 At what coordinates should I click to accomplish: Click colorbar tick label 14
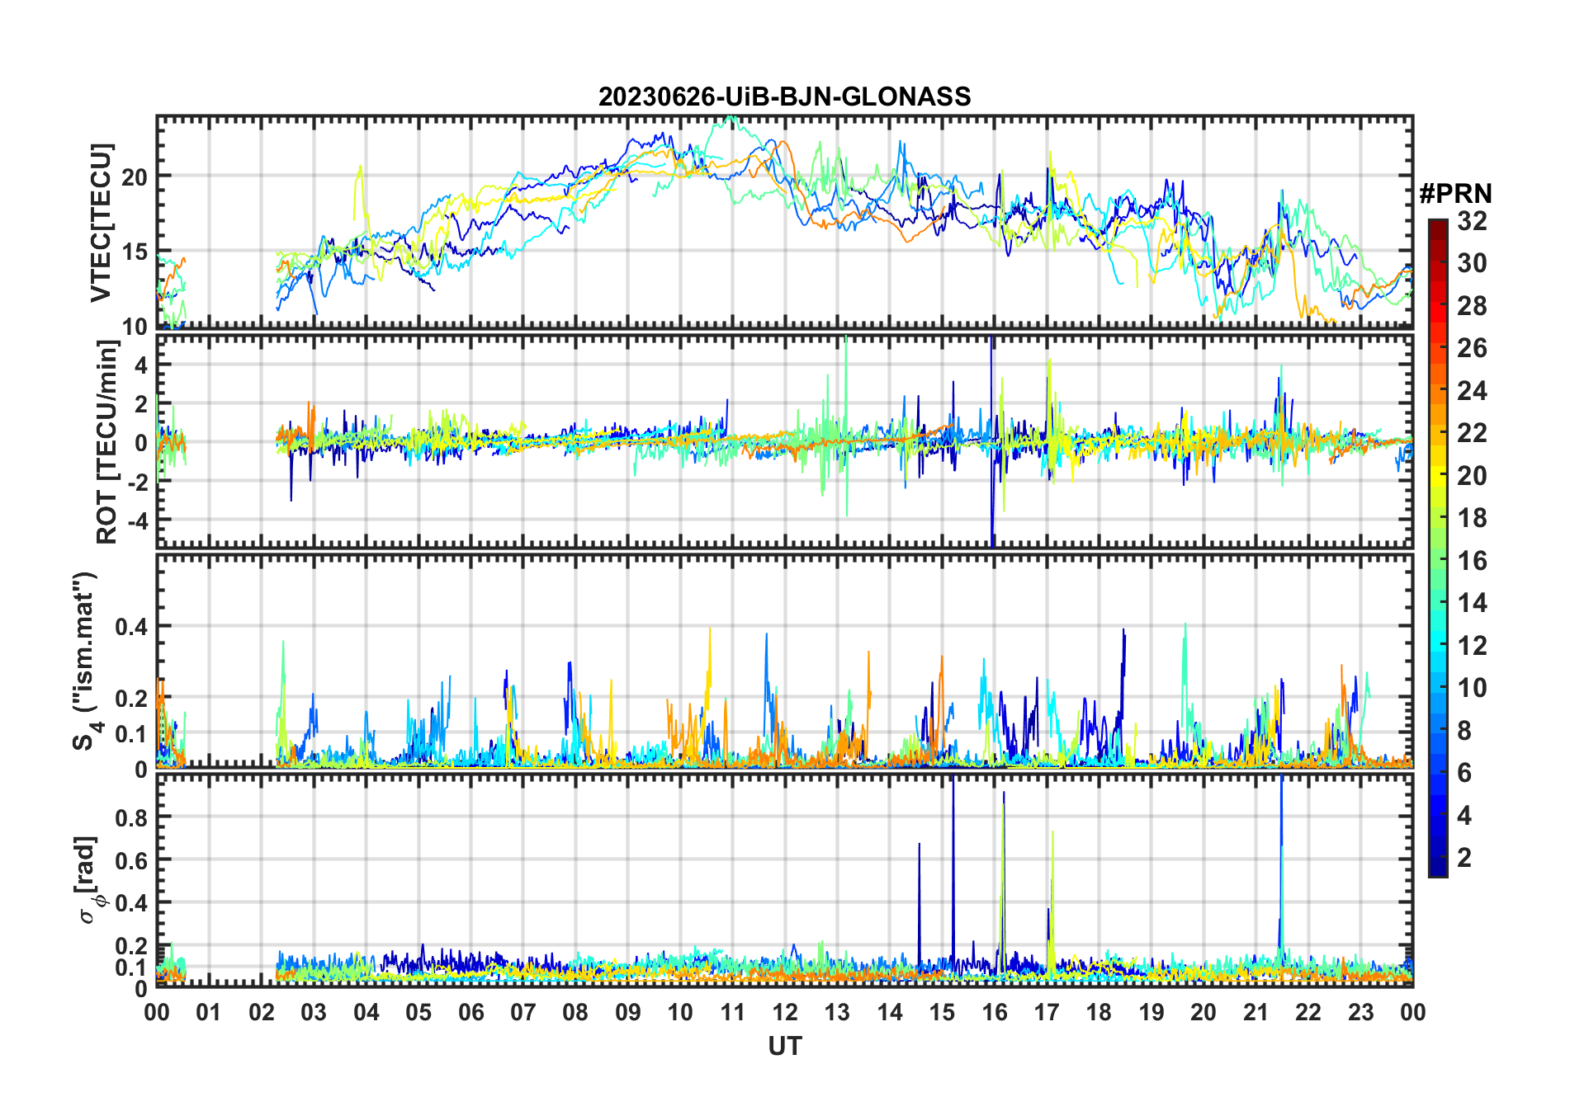(1472, 603)
